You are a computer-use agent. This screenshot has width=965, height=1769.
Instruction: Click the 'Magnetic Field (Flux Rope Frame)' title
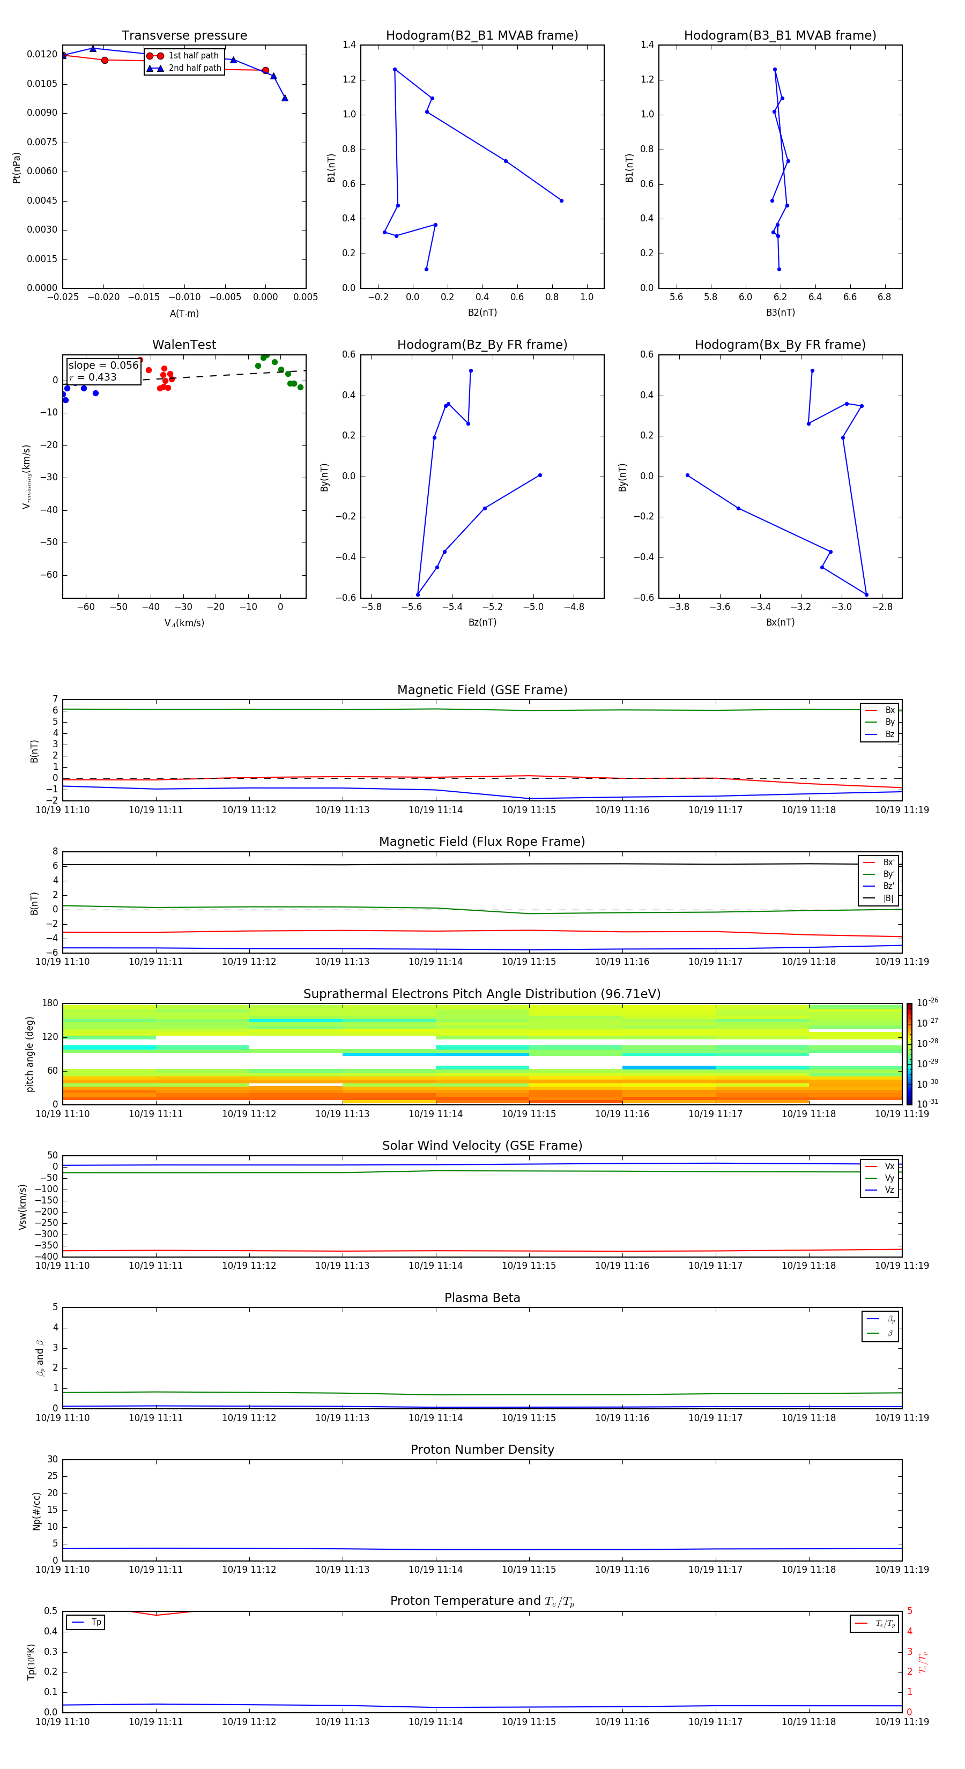482,842
